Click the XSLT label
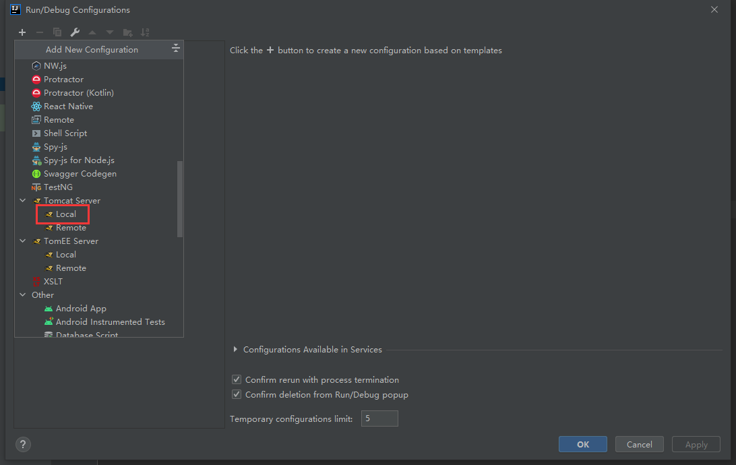 pyautogui.click(x=53, y=282)
